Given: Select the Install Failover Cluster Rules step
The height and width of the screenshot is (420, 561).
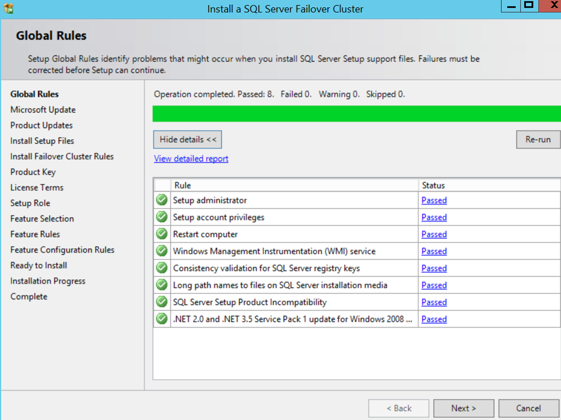Looking at the screenshot, I should pyautogui.click(x=62, y=156).
